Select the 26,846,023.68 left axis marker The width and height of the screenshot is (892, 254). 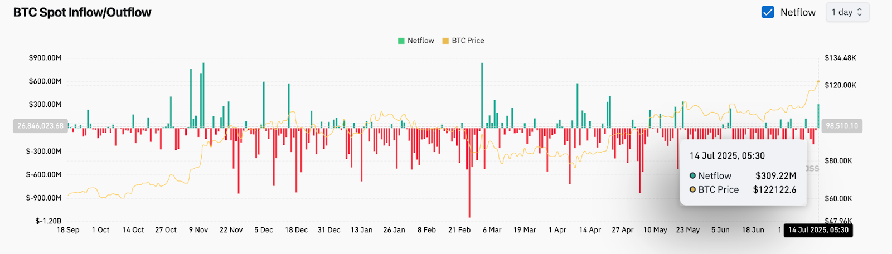coord(40,126)
